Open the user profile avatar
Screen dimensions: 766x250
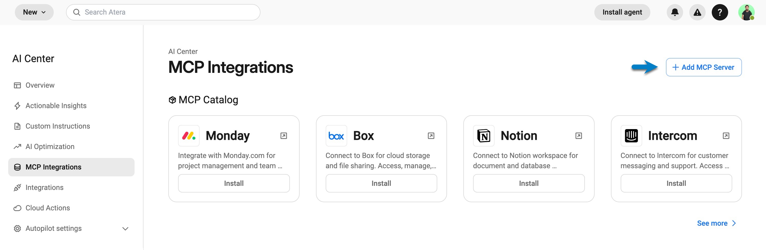[746, 12]
